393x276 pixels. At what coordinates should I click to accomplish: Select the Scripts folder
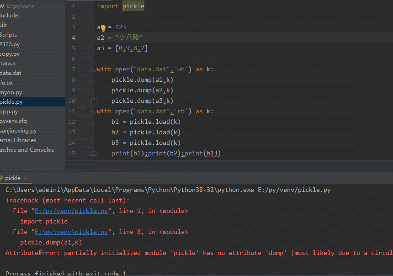click(32, 35)
